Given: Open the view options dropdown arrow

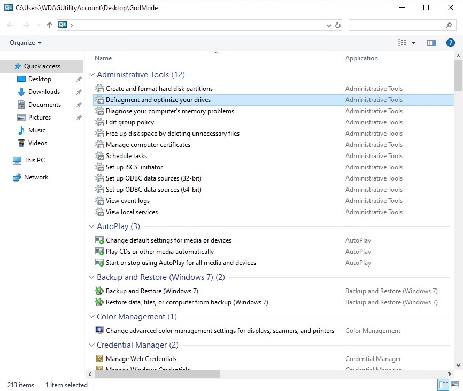Looking at the screenshot, I should (x=413, y=43).
